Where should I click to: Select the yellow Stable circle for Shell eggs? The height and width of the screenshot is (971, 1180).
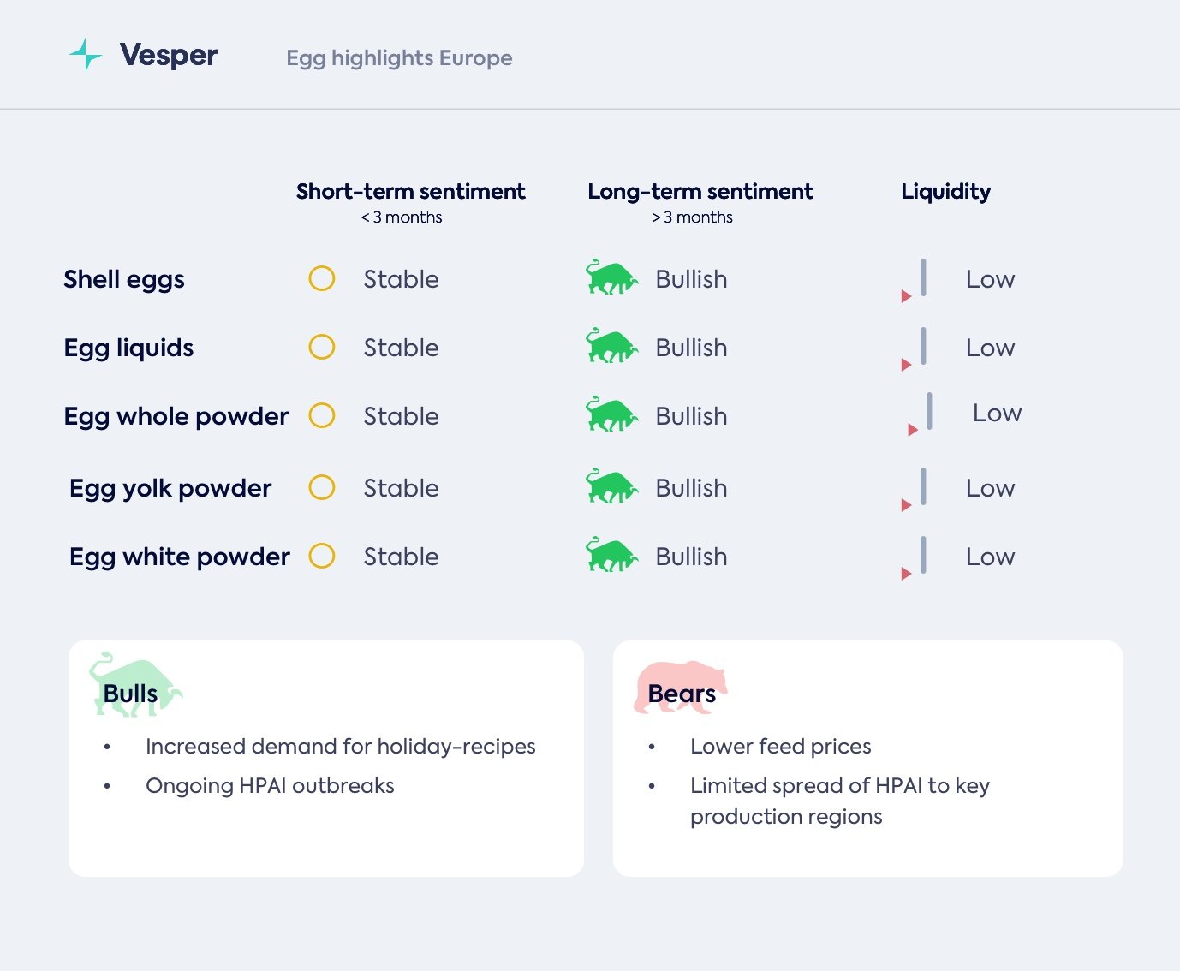[322, 278]
